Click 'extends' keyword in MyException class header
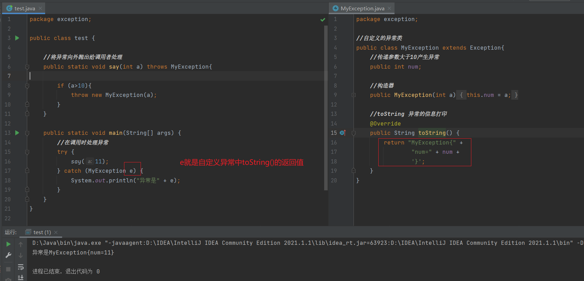 [454, 48]
